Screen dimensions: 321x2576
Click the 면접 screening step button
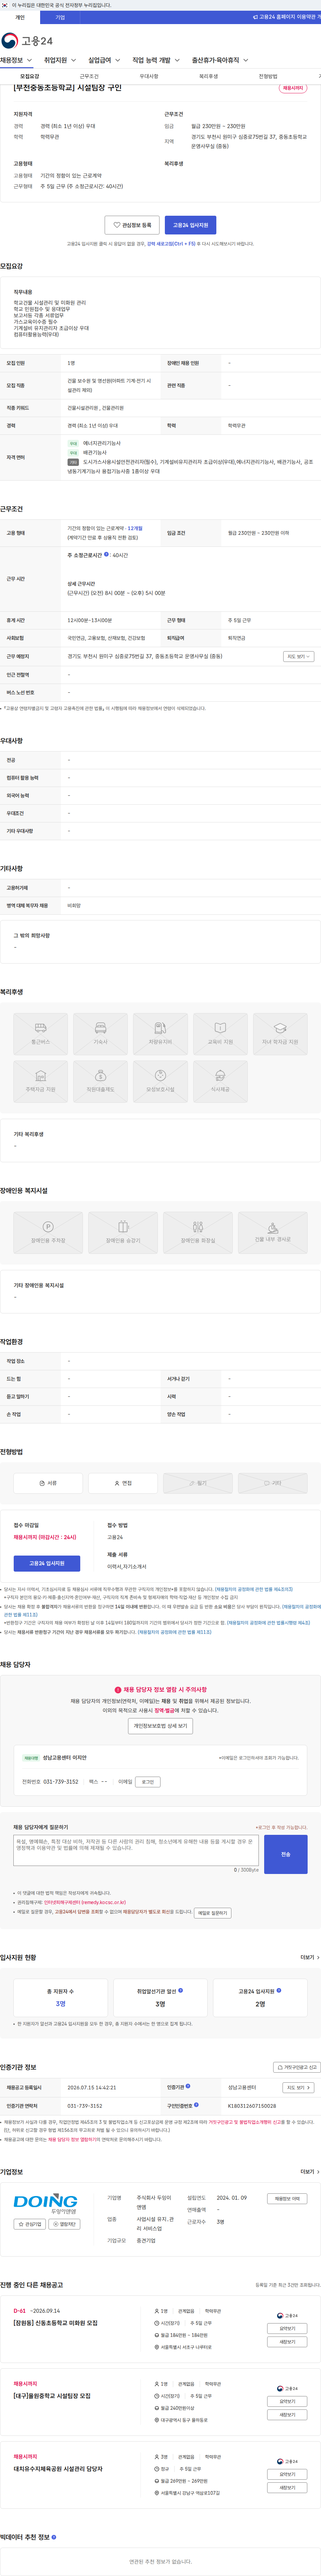click(123, 1483)
